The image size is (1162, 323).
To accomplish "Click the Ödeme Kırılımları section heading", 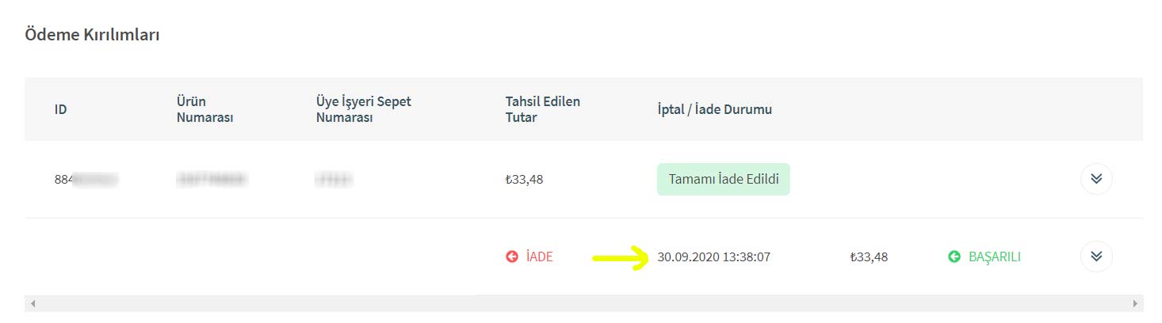I will pos(92,35).
